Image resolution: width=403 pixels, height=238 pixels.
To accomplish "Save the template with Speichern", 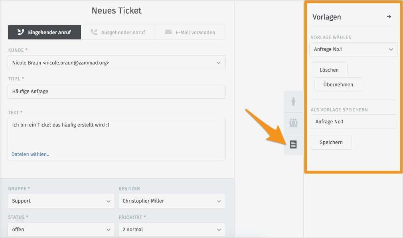I will coord(331,142).
